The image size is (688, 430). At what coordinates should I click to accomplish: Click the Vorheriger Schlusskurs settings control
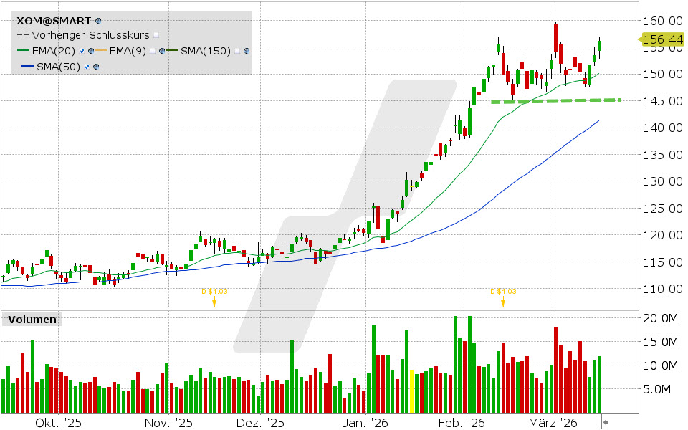(156, 35)
